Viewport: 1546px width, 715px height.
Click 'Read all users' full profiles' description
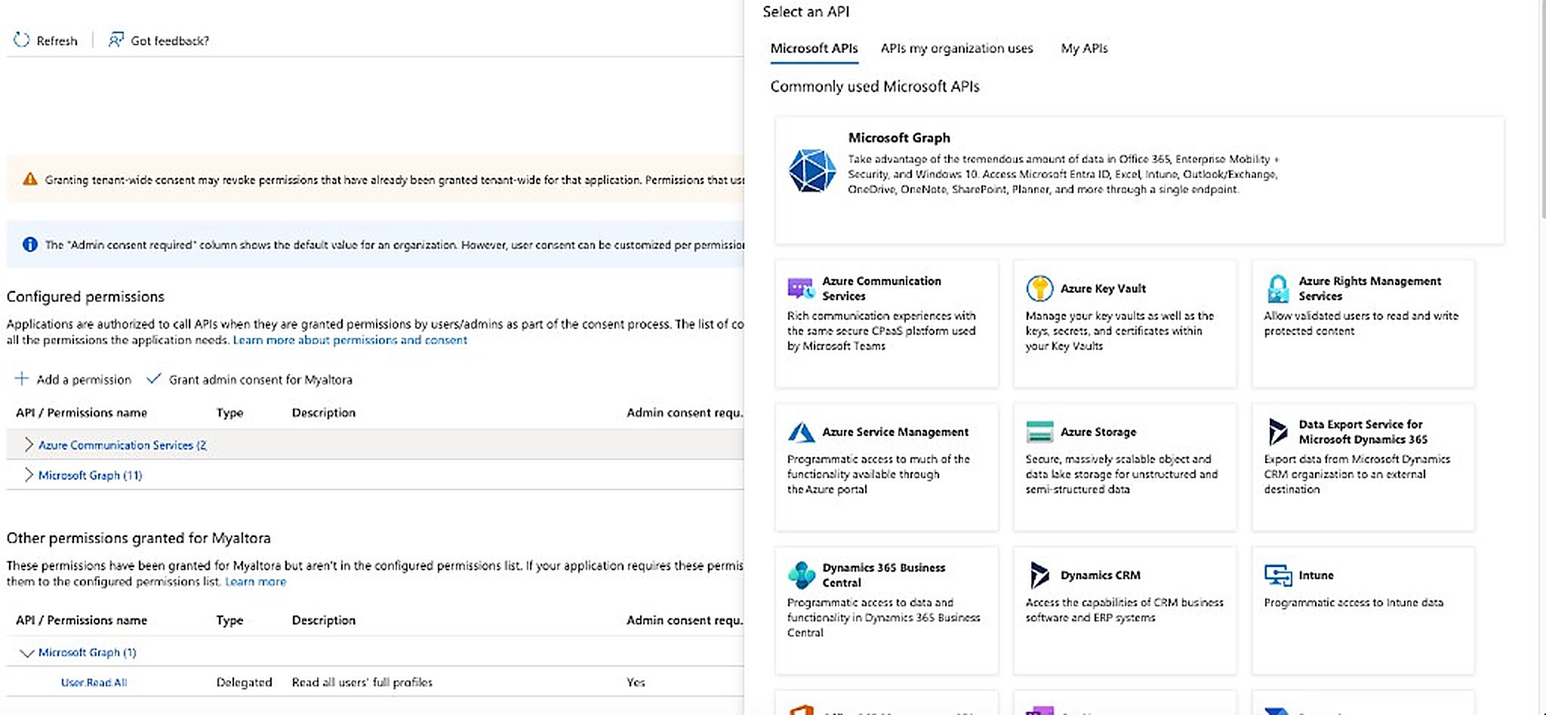(x=362, y=683)
